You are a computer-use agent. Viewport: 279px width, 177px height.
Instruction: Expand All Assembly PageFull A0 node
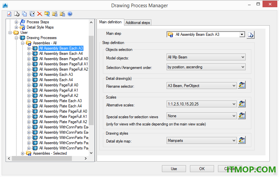coord(29,85)
